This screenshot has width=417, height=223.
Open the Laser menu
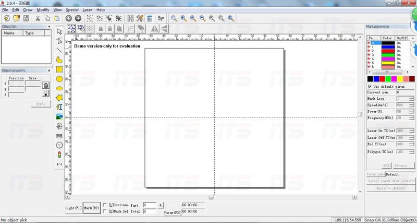coord(87,10)
